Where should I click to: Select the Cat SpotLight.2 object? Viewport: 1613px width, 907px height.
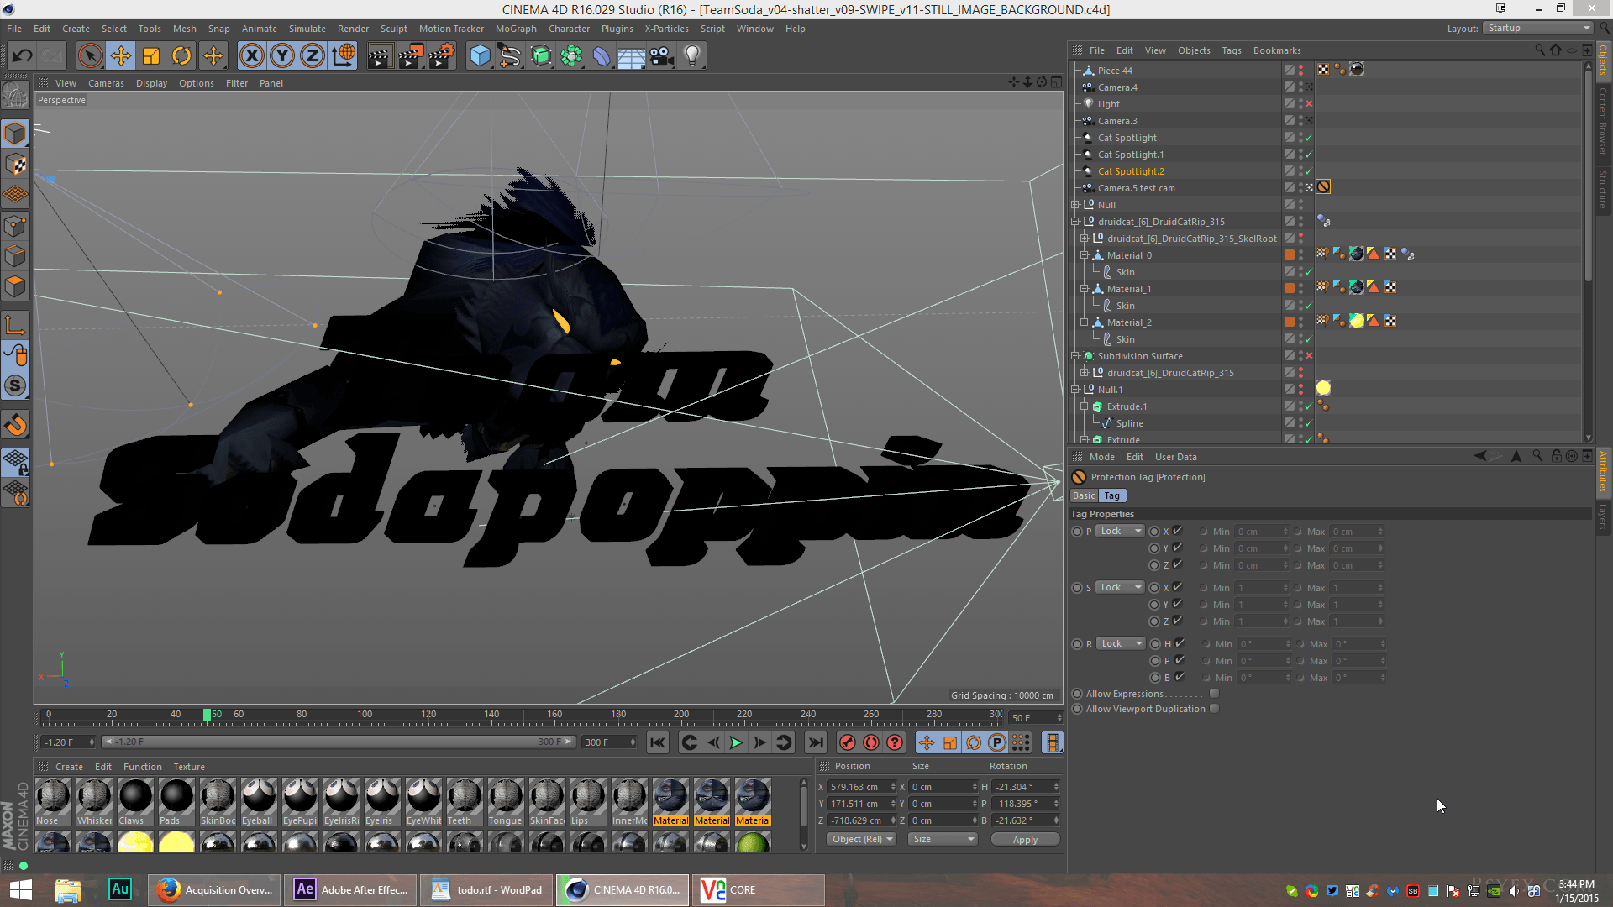point(1131,171)
